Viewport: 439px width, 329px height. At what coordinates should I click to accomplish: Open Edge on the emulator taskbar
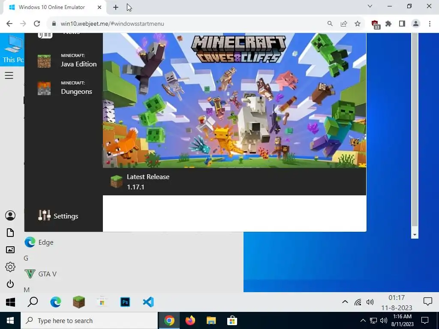[x=56, y=302]
